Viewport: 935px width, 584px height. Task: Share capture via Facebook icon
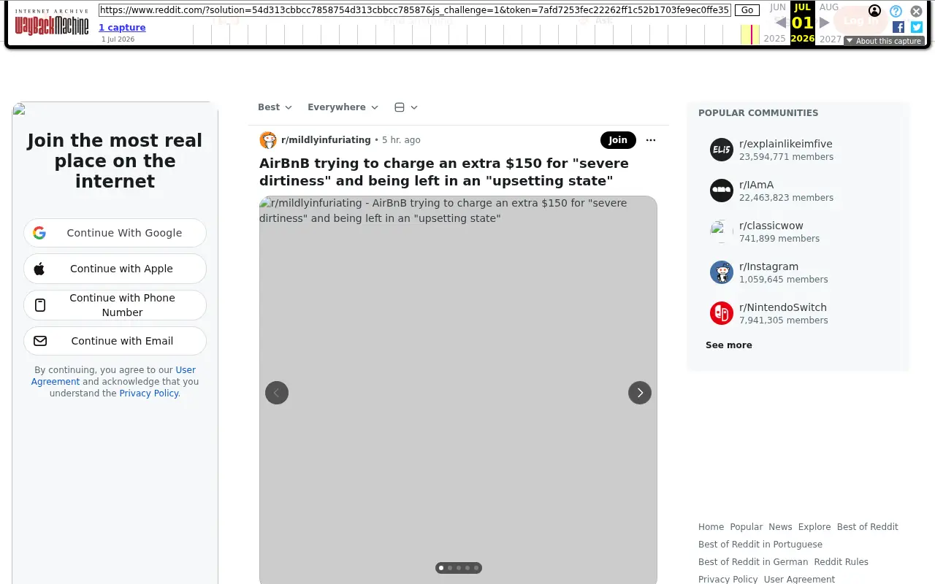click(x=898, y=27)
